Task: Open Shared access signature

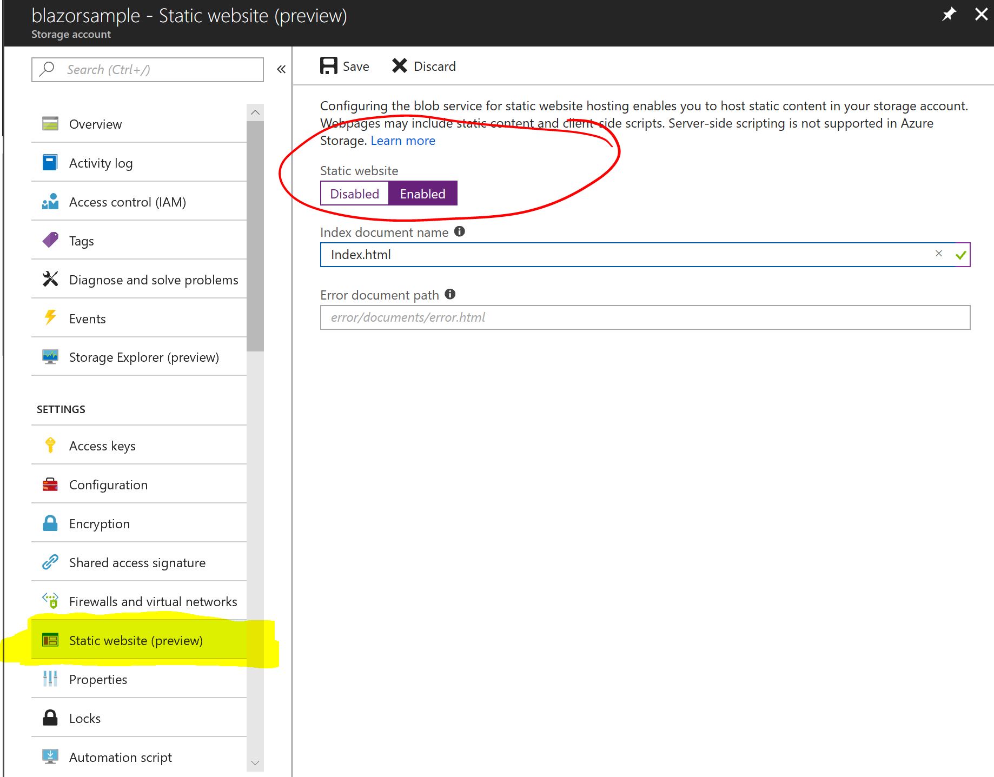Action: click(x=139, y=562)
